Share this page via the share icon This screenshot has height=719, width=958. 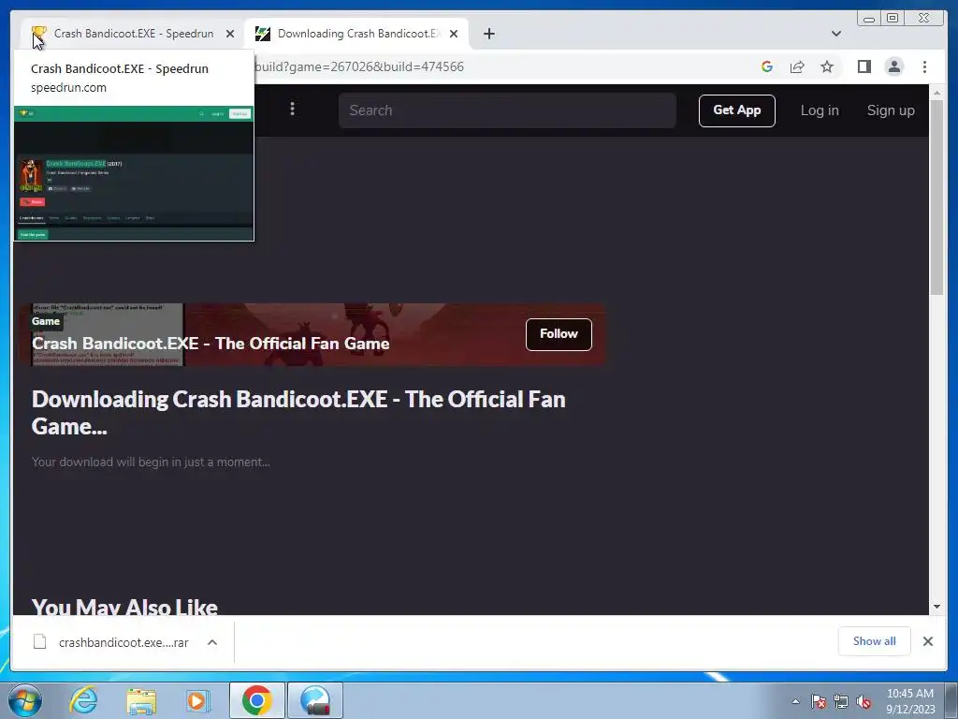pos(797,66)
